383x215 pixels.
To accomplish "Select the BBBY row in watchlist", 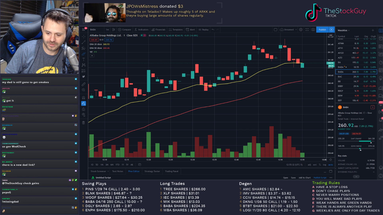I will (x=357, y=86).
